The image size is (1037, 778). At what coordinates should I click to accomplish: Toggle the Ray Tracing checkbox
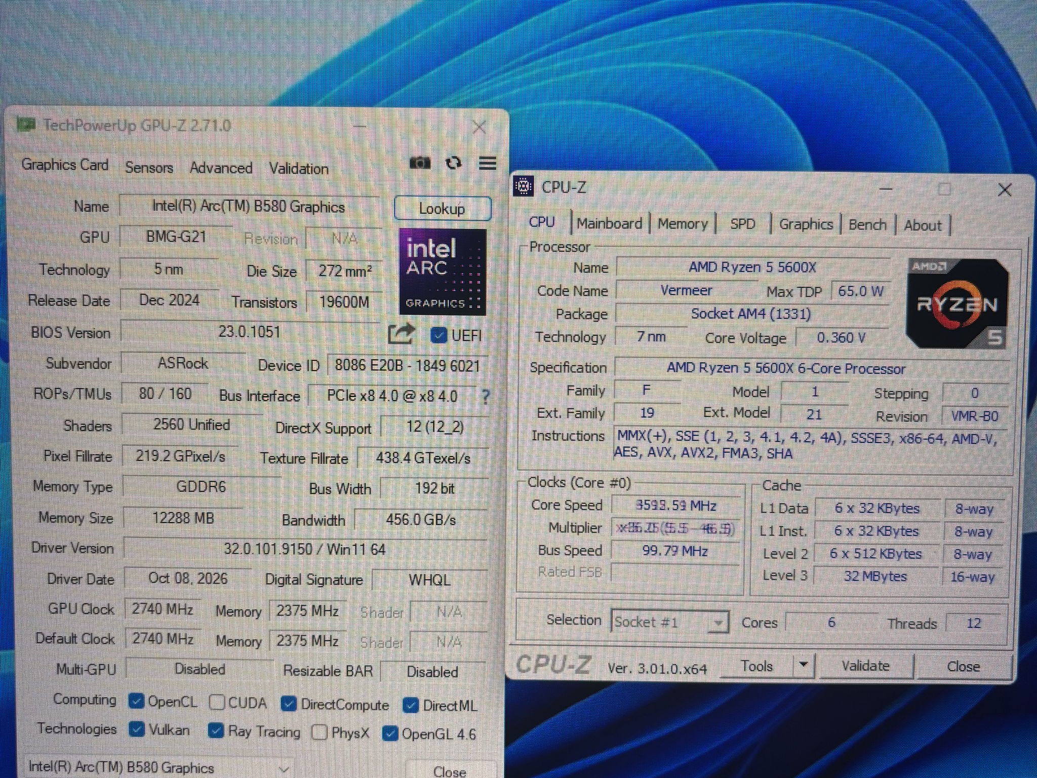click(x=216, y=730)
